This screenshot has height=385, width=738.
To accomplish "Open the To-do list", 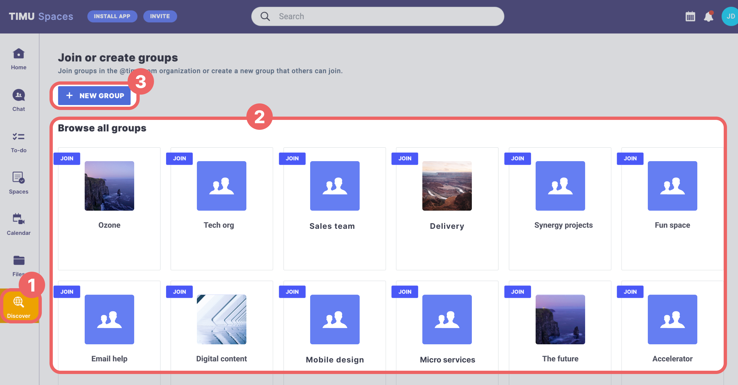I will tap(18, 142).
